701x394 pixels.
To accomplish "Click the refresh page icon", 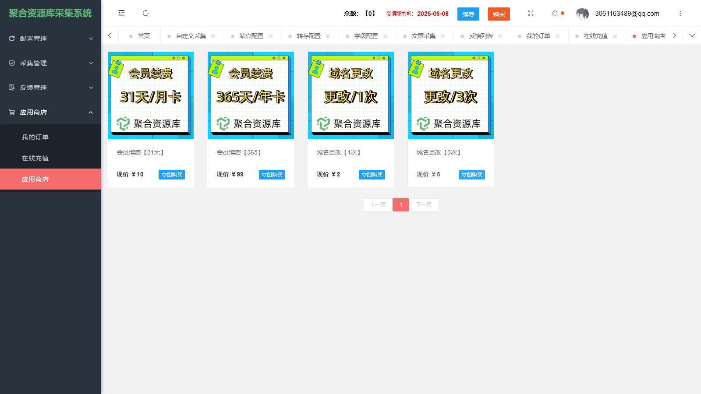I will [x=146, y=13].
